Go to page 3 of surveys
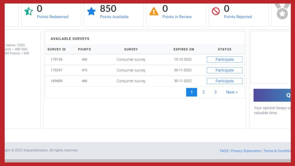The image size is (295, 166). coord(215,92)
